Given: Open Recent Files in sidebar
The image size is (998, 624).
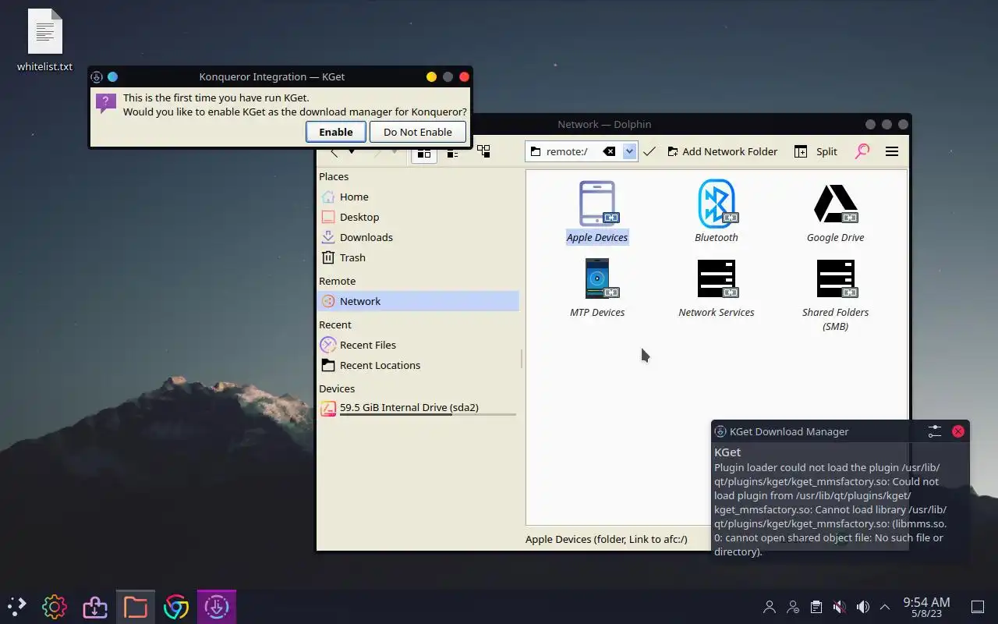Looking at the screenshot, I should (x=418, y=346).
